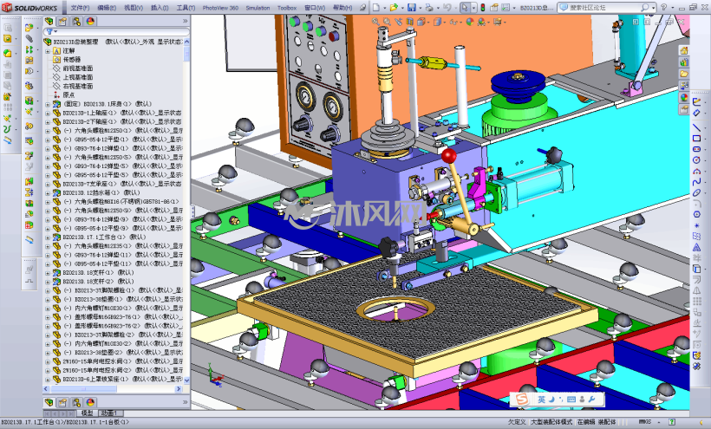Select BZ0213D-6上罩锁紧座 in tree
The height and width of the screenshot is (429, 711).
(121, 380)
